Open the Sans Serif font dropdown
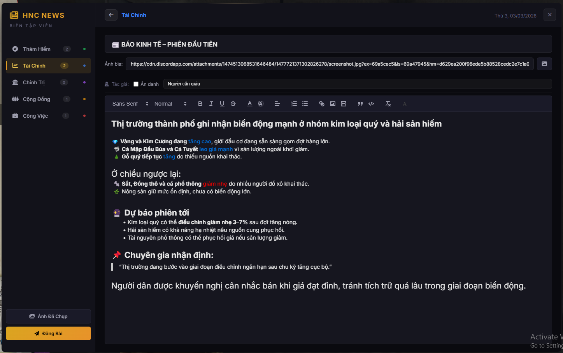This screenshot has height=353, width=563. click(130, 104)
